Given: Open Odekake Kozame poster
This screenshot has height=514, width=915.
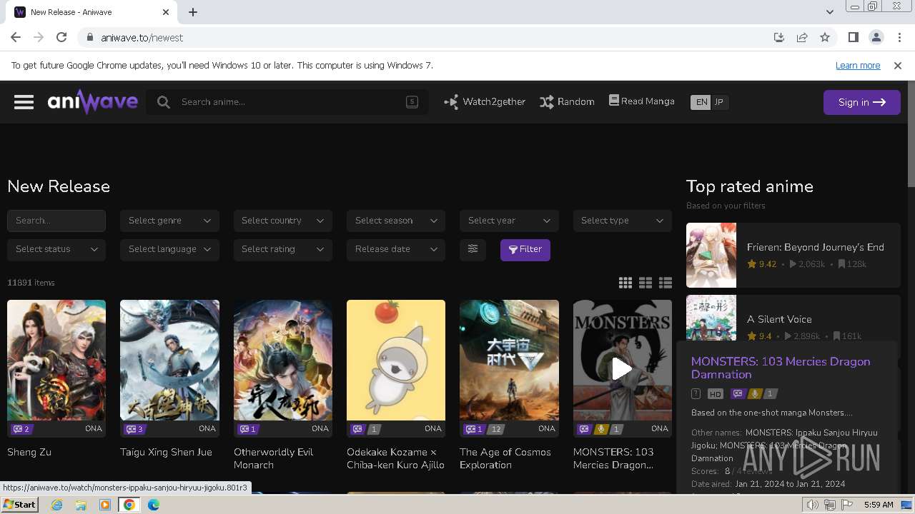Looking at the screenshot, I should point(396,360).
